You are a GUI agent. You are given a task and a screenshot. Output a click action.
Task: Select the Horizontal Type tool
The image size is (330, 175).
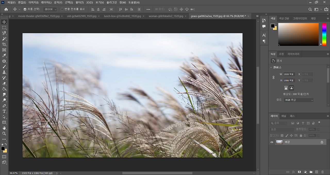(x=4, y=111)
